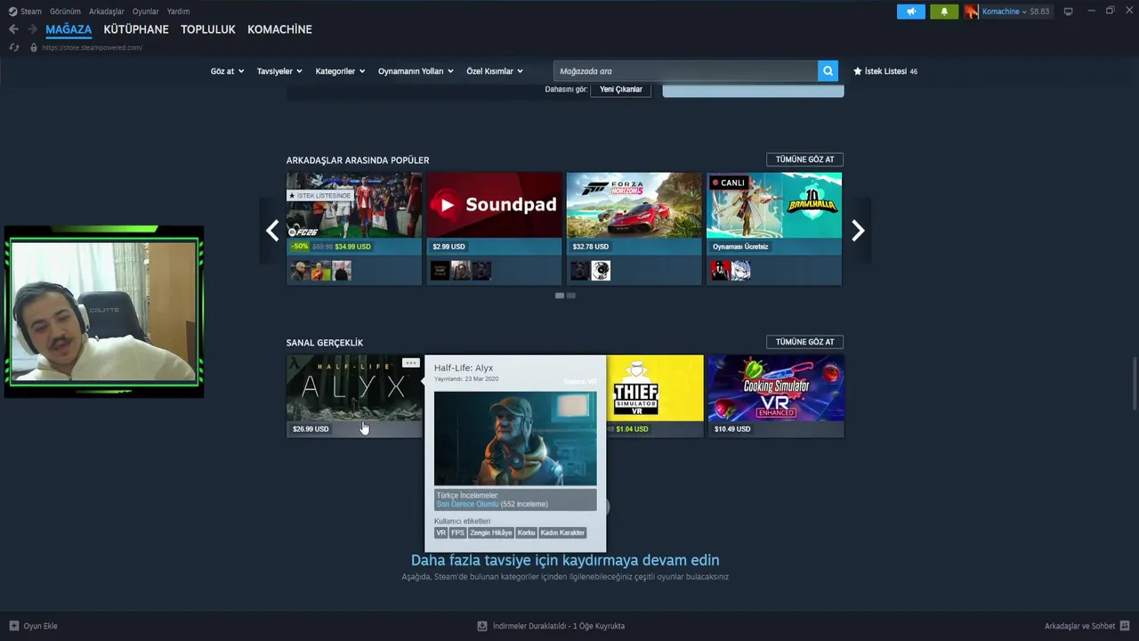Screen dimensions: 1139x641
Task: Expand the Oynamanın Yolları dropdown
Action: tap(416, 71)
